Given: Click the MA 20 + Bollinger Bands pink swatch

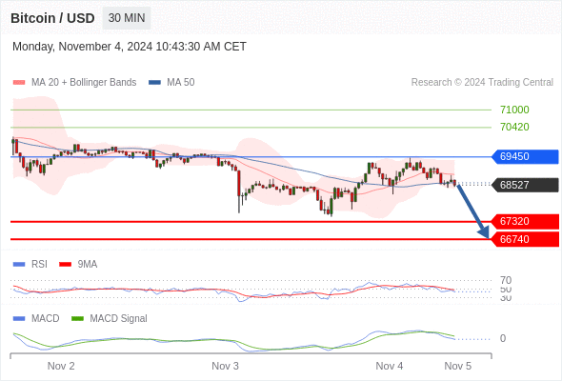Looking at the screenshot, I should point(19,83).
